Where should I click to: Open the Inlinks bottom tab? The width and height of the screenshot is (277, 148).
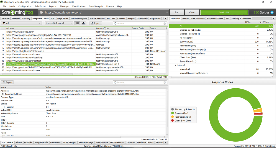tap(19, 142)
